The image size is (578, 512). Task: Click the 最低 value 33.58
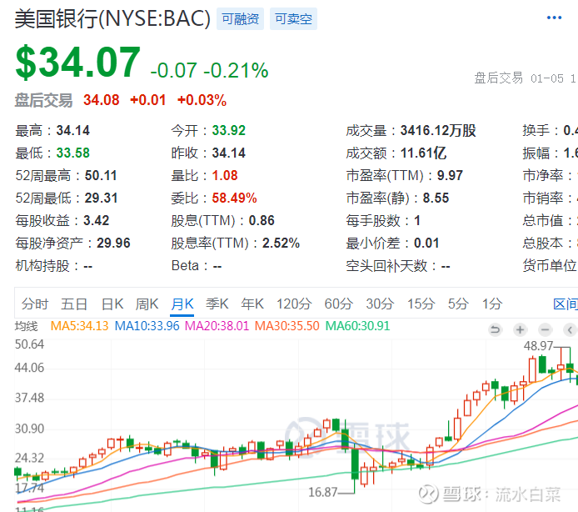[x=73, y=153]
